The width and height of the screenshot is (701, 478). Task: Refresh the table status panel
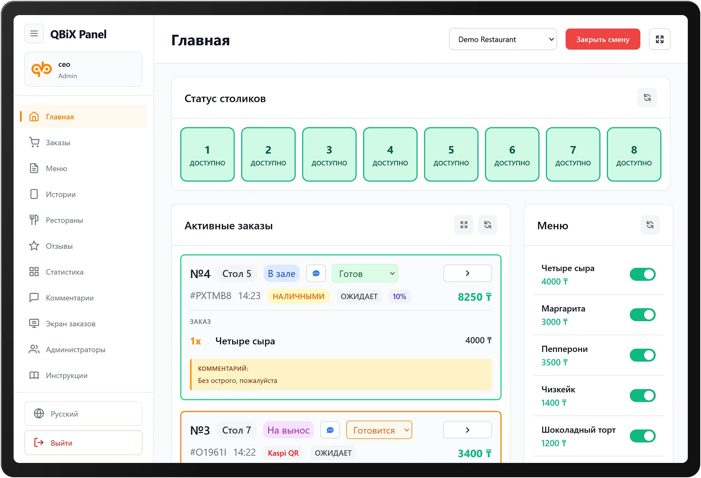coord(647,98)
